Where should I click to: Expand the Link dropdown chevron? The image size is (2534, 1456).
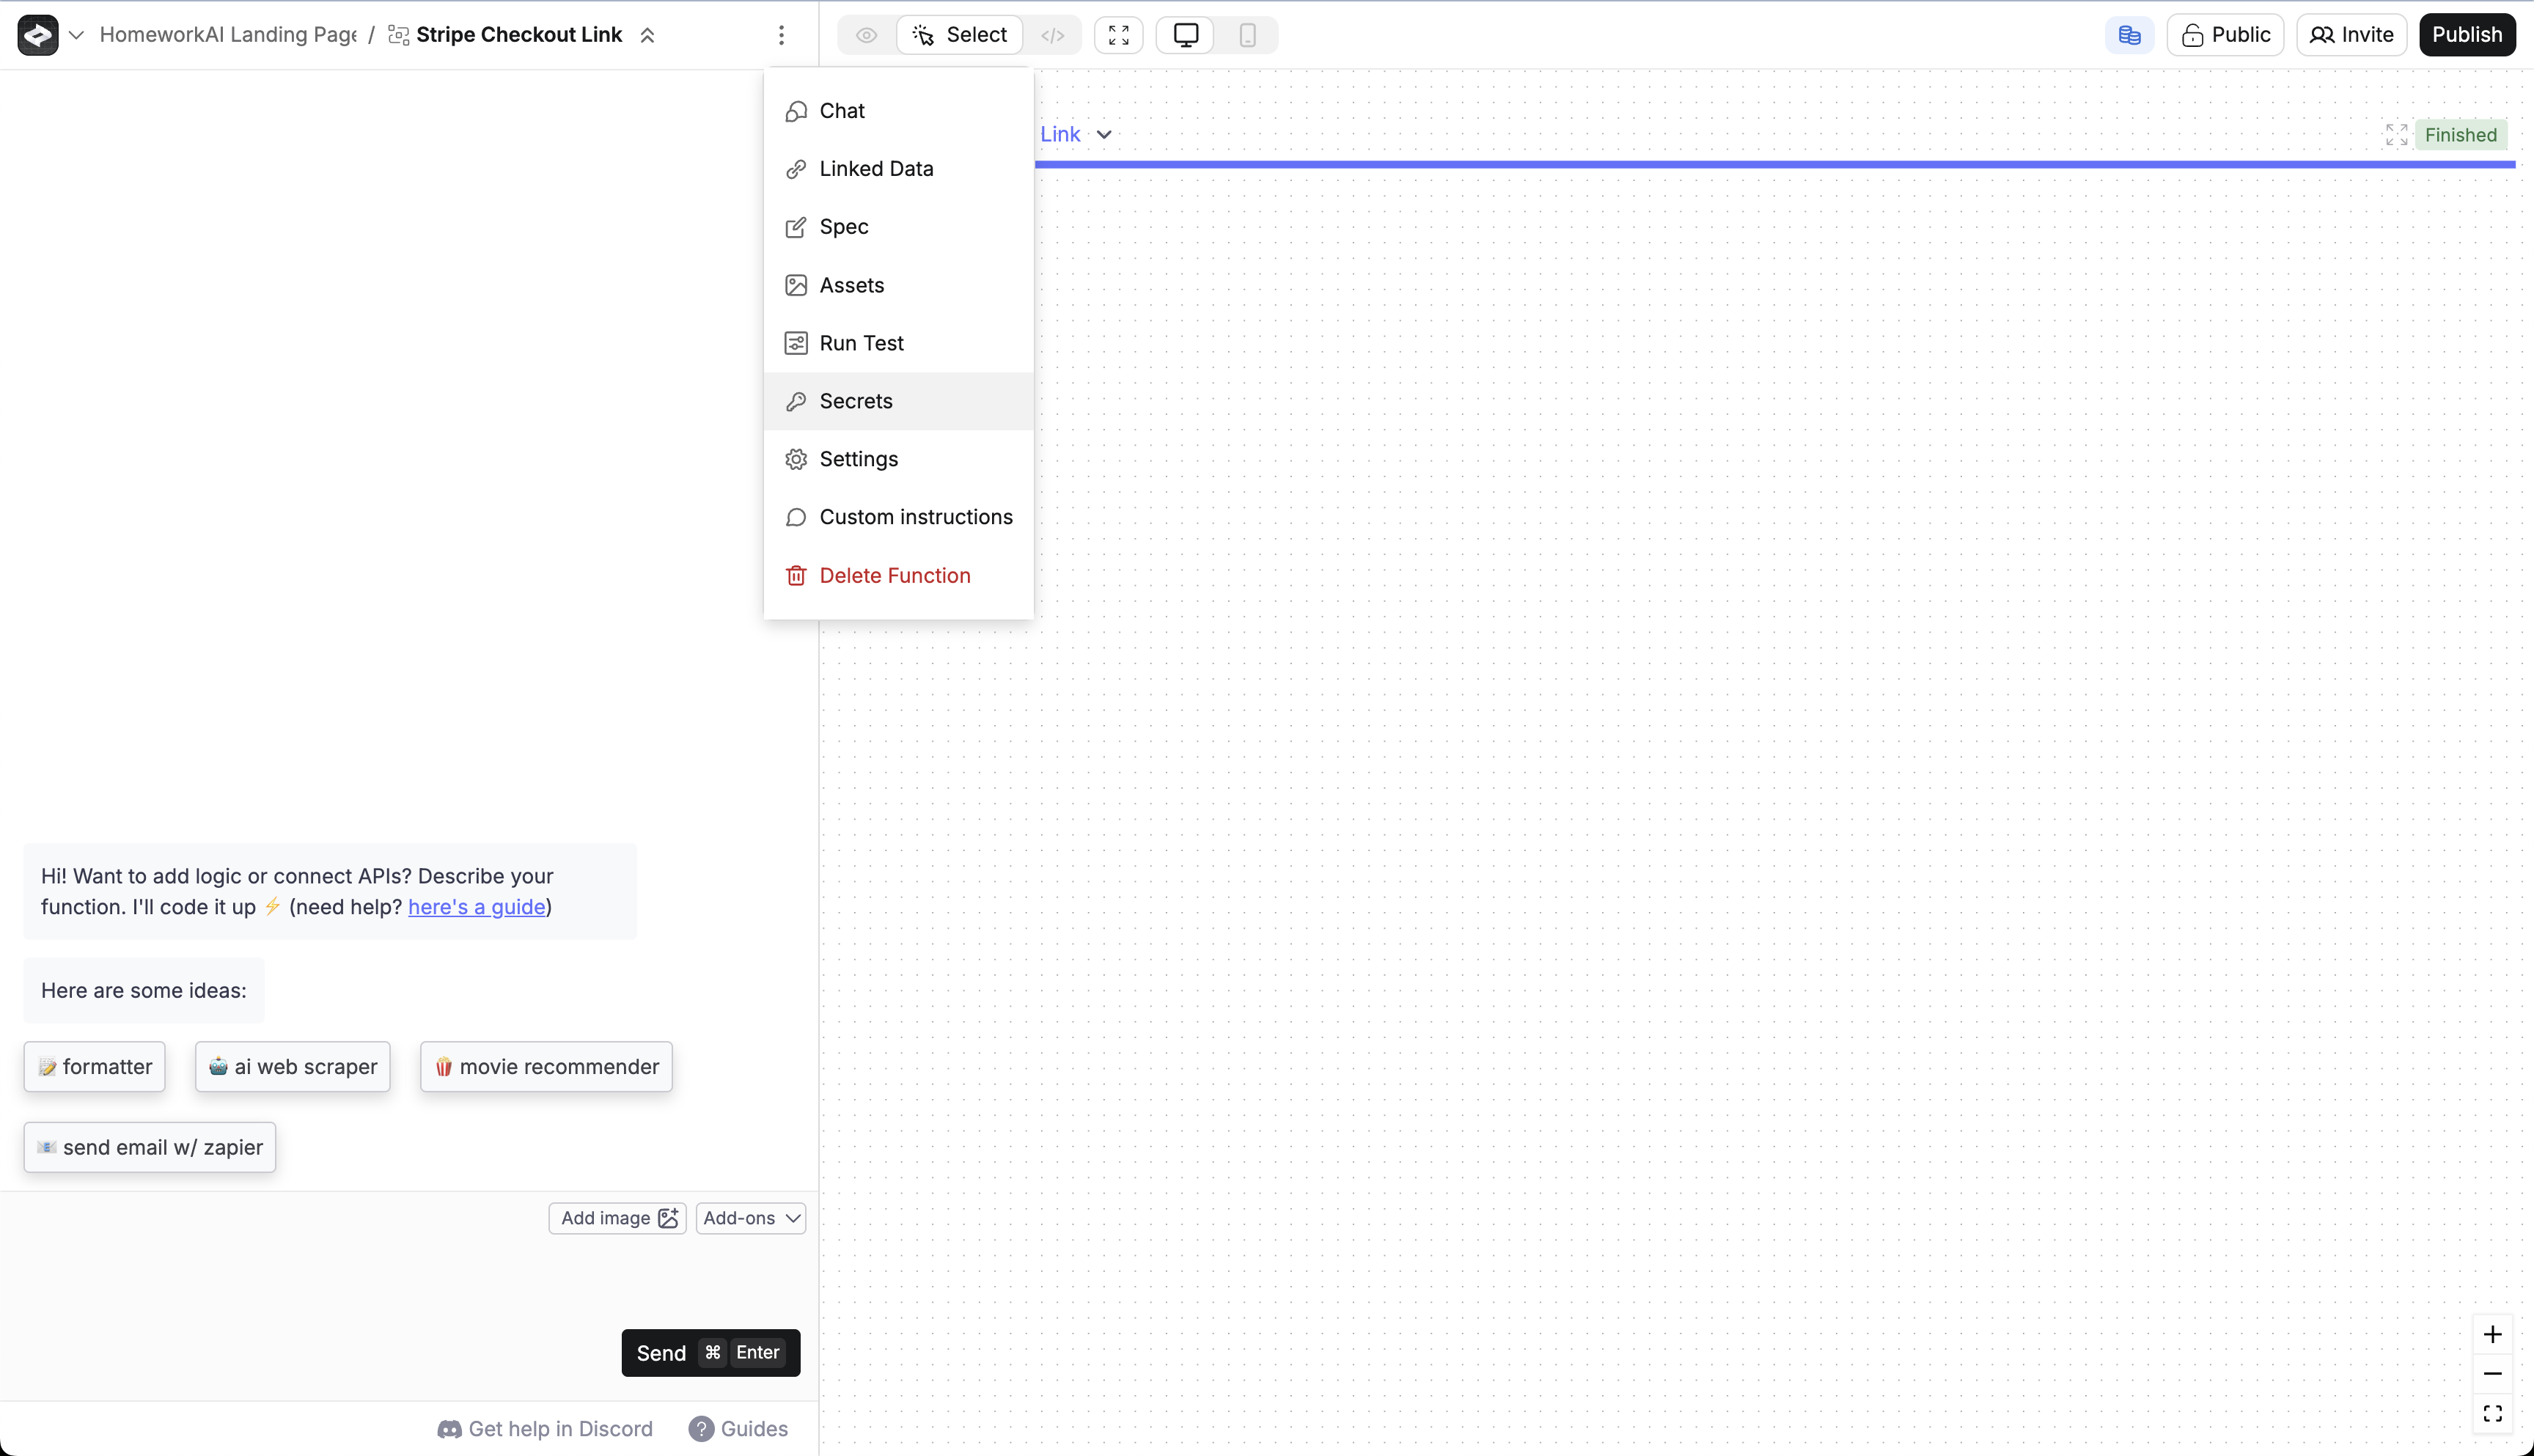click(x=1104, y=135)
